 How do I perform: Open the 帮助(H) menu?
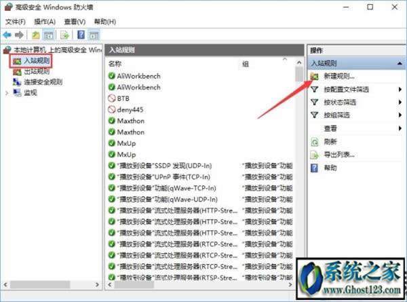click(x=105, y=22)
